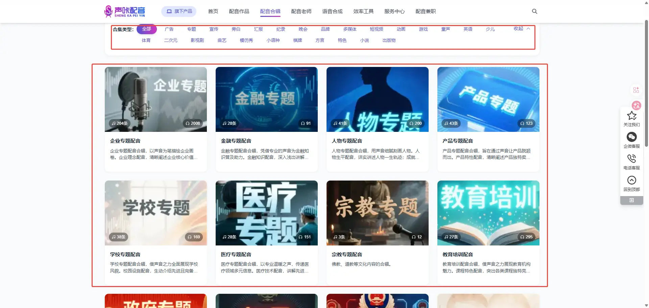
Task: Open 配音老师 navigation item
Action: click(x=301, y=11)
